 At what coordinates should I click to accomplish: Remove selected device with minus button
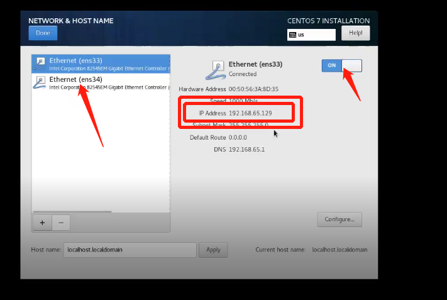tap(61, 223)
